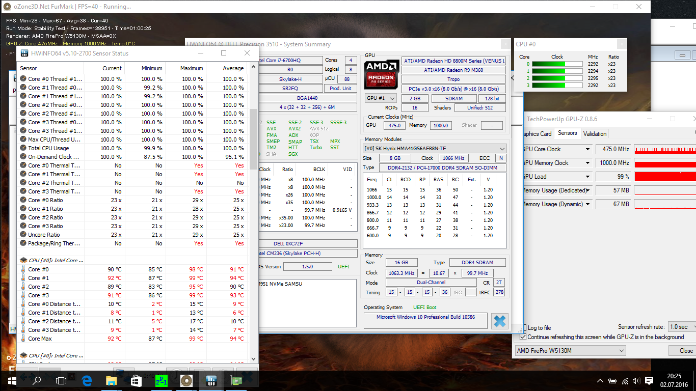
Task: Open the GPU Memory Clock sensor dropdown
Action: click(x=587, y=163)
